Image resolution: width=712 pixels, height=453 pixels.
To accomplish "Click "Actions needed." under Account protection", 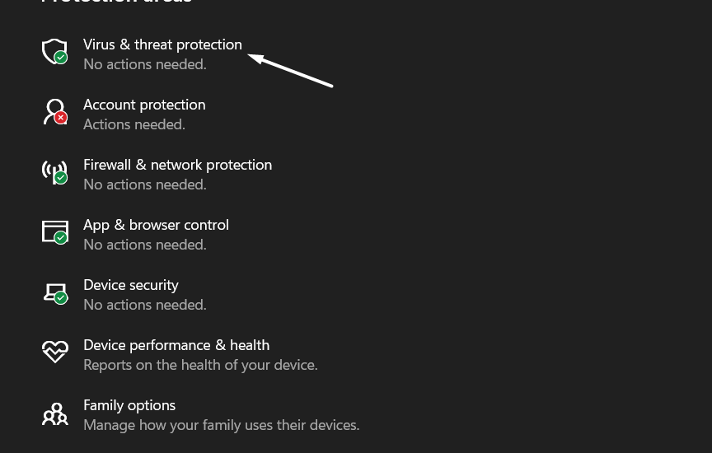I will click(x=134, y=124).
